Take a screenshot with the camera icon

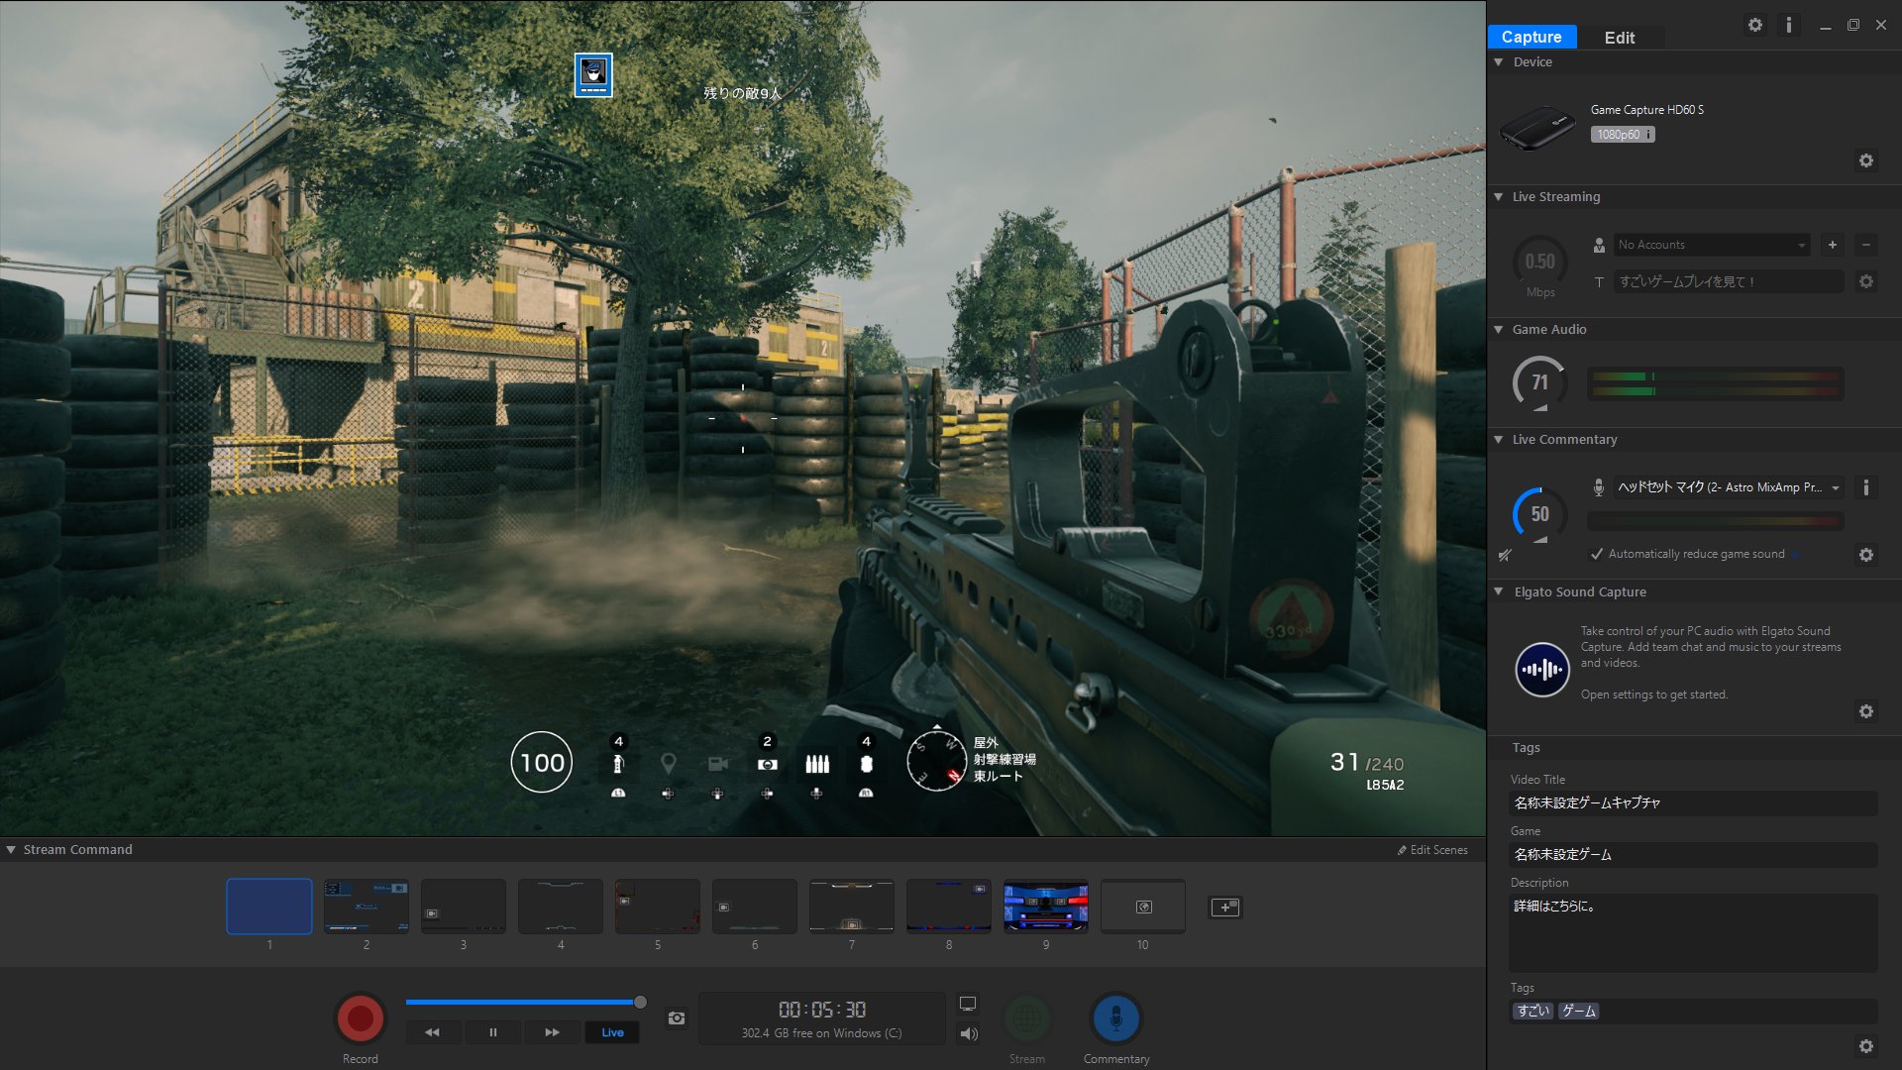pos(677,1018)
